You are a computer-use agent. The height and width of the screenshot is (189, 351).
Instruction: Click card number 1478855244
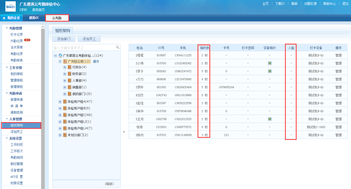[226, 87]
